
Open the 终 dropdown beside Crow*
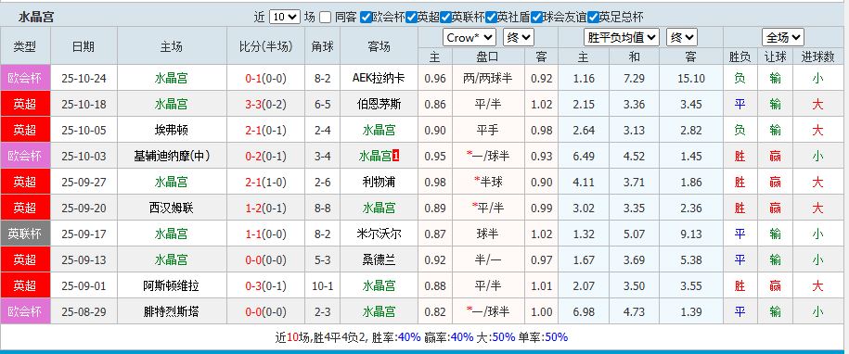519,37
